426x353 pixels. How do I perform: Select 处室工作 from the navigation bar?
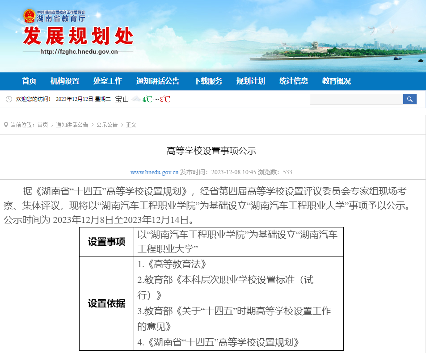point(108,81)
